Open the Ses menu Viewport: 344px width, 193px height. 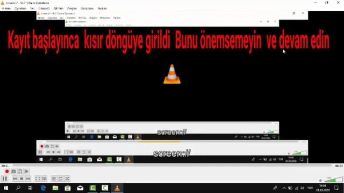tap(32, 9)
